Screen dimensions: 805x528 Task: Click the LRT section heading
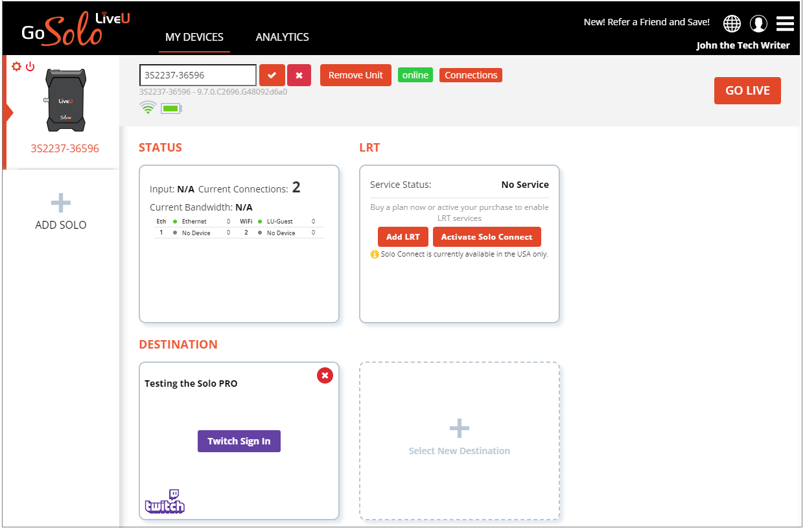[x=369, y=148]
